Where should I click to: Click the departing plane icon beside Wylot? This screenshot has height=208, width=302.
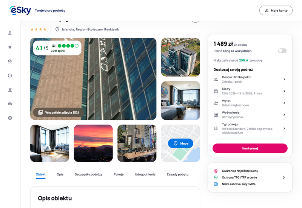[x=216, y=103]
